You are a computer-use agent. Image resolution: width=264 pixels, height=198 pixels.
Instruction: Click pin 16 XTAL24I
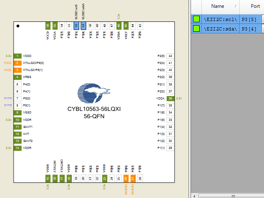tap(55, 179)
